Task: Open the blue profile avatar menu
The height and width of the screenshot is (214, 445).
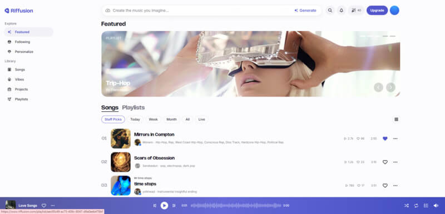Action: pyautogui.click(x=394, y=11)
